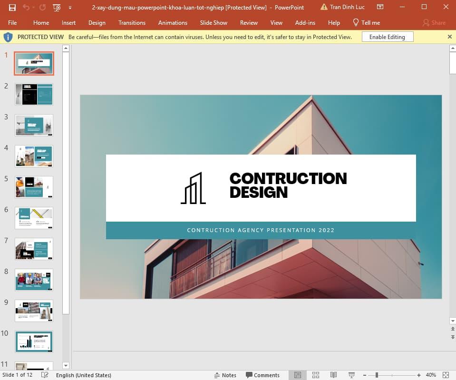Open the Comments pane

(x=263, y=375)
